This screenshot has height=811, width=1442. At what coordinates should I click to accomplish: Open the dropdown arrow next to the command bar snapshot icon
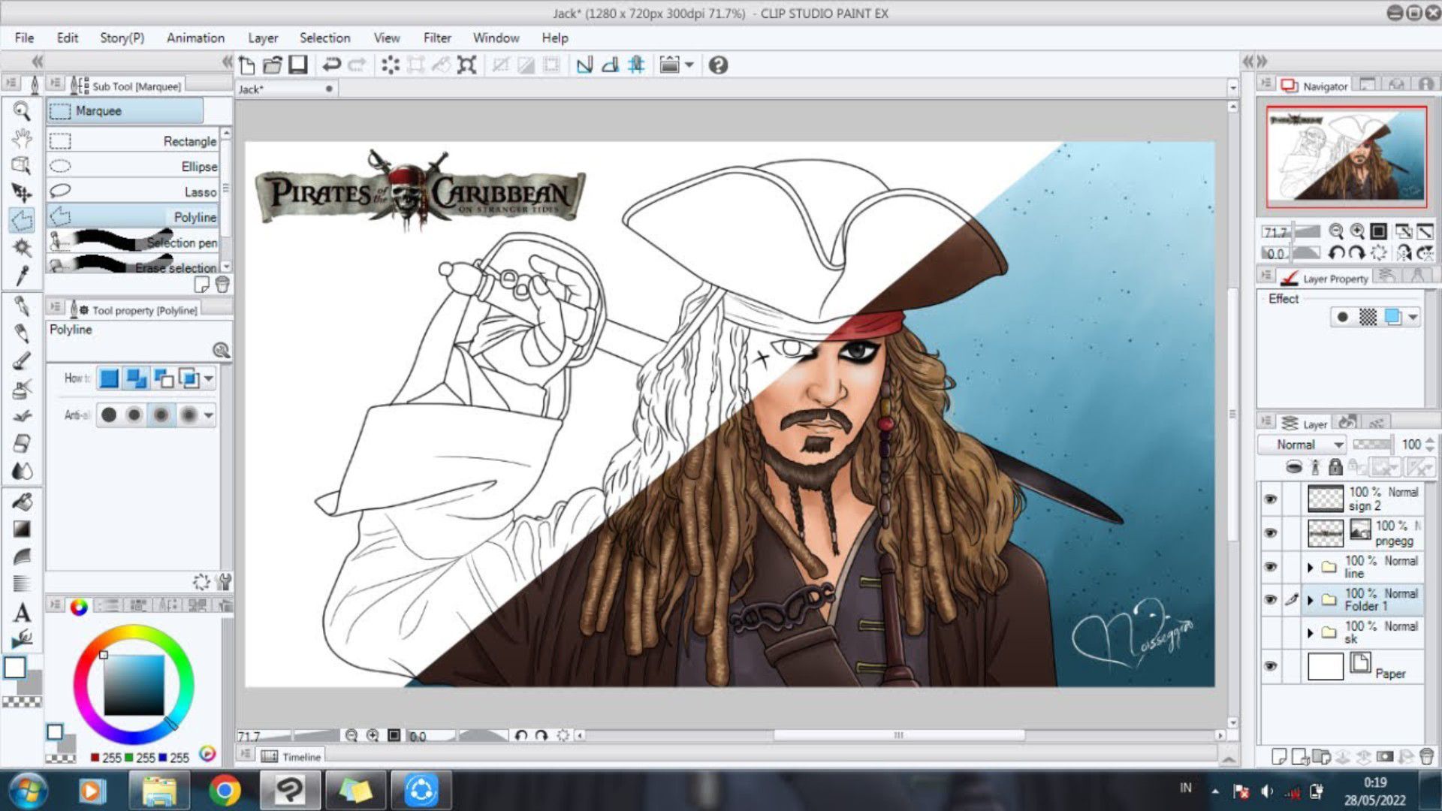tap(689, 65)
